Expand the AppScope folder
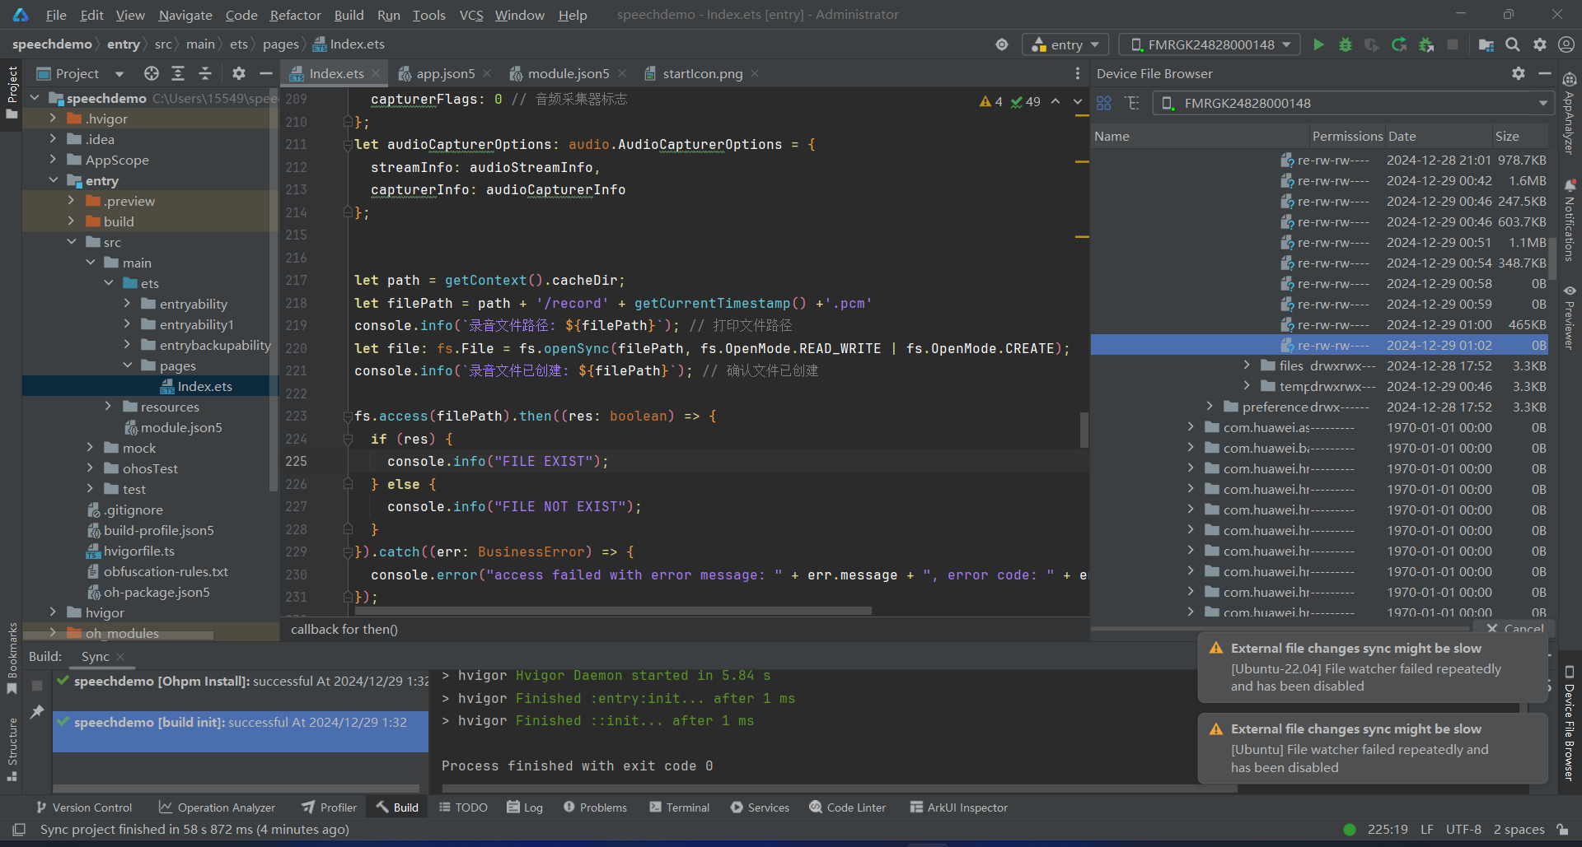Screen dimensions: 1582x847 (53, 160)
